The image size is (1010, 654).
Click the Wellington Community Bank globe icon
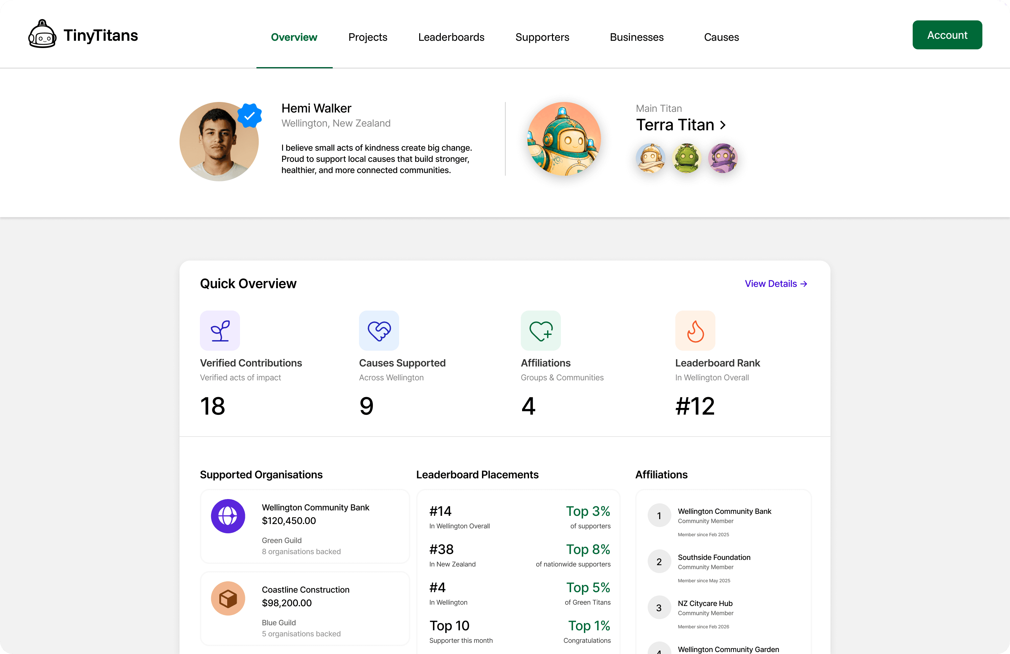click(x=228, y=516)
